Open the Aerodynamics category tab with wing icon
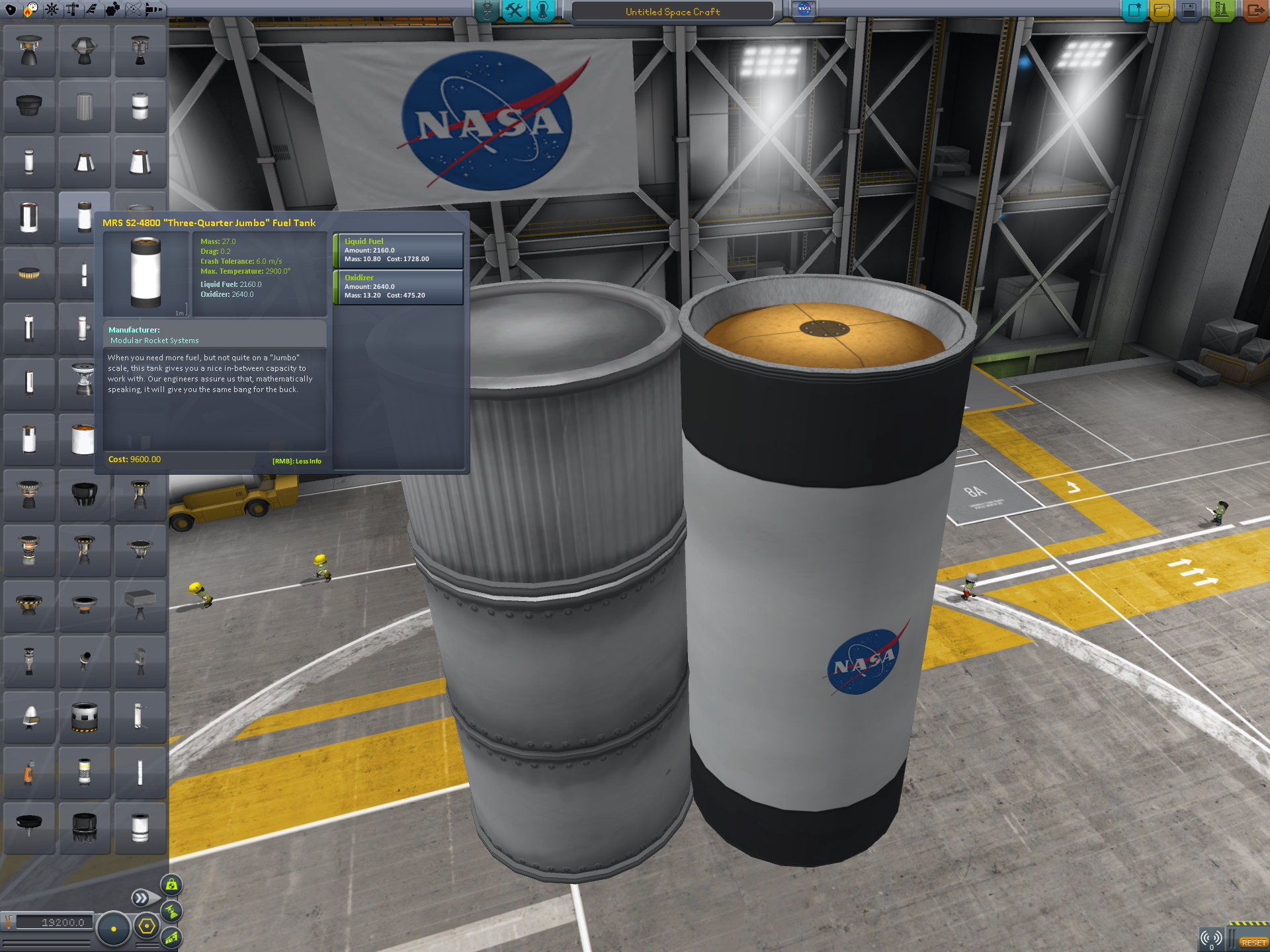1270x952 pixels. click(x=92, y=9)
